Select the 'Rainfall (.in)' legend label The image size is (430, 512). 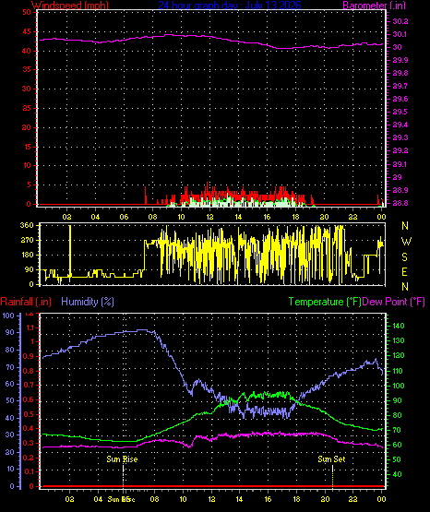click(26, 302)
